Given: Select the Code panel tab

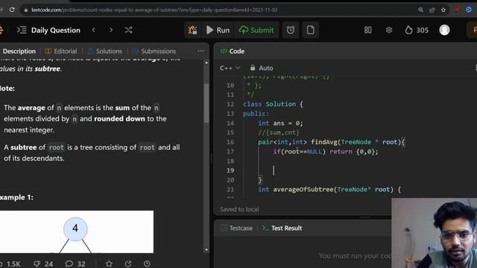Looking at the screenshot, I should coord(233,51).
